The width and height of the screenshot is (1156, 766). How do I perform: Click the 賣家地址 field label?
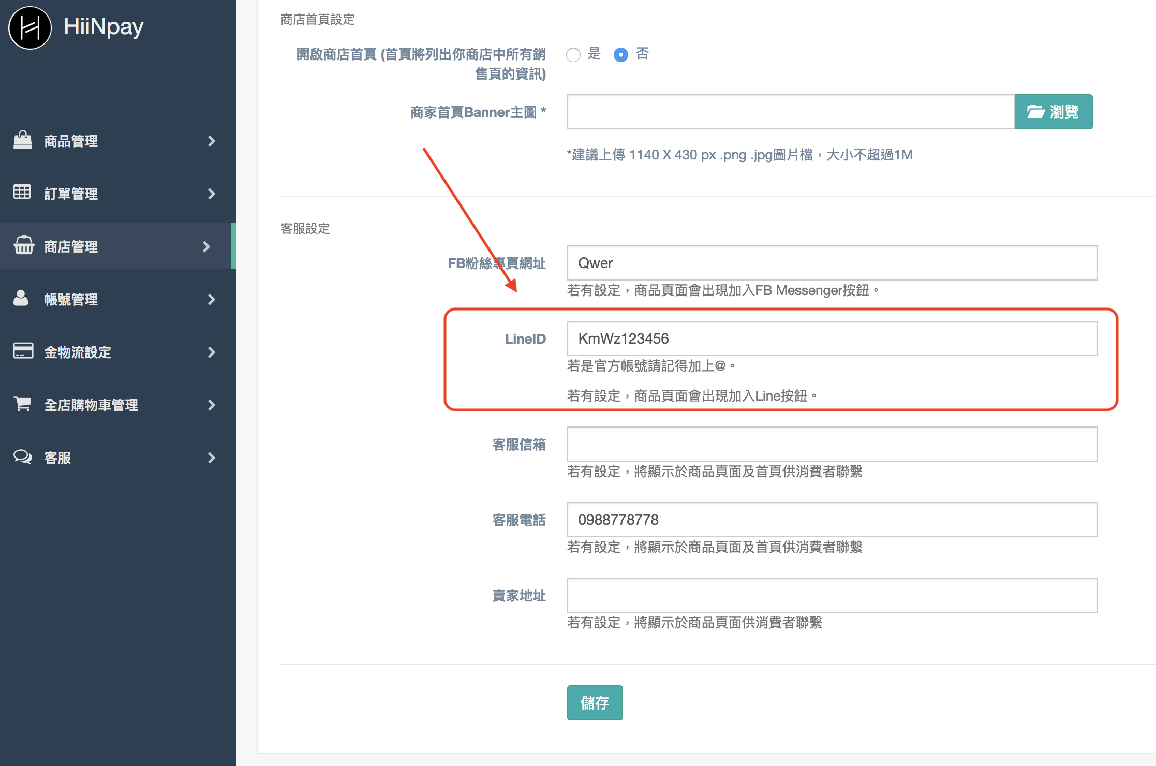[519, 596]
